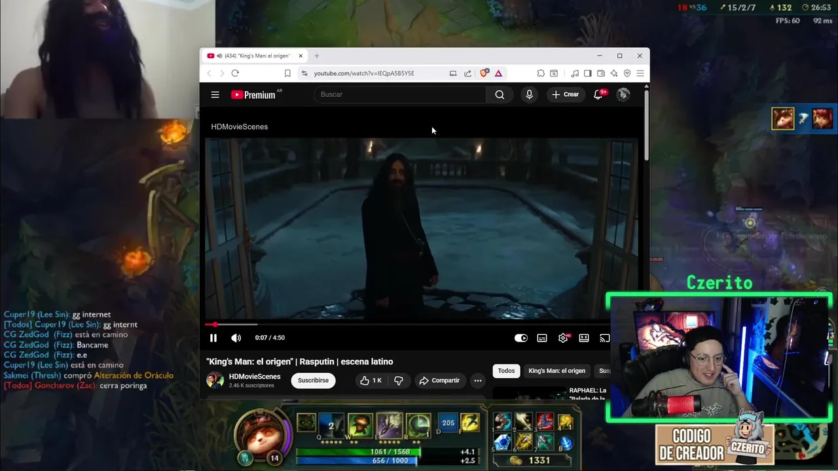Viewport: 838px width, 471px height.
Task: Open the HDMovieScenes channel name link
Action: pos(255,376)
